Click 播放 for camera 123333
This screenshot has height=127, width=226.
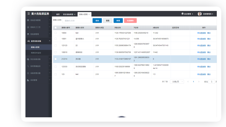coord(209,67)
